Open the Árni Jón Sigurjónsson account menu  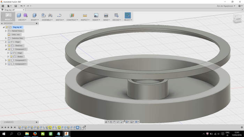pyautogui.click(x=226, y=6)
